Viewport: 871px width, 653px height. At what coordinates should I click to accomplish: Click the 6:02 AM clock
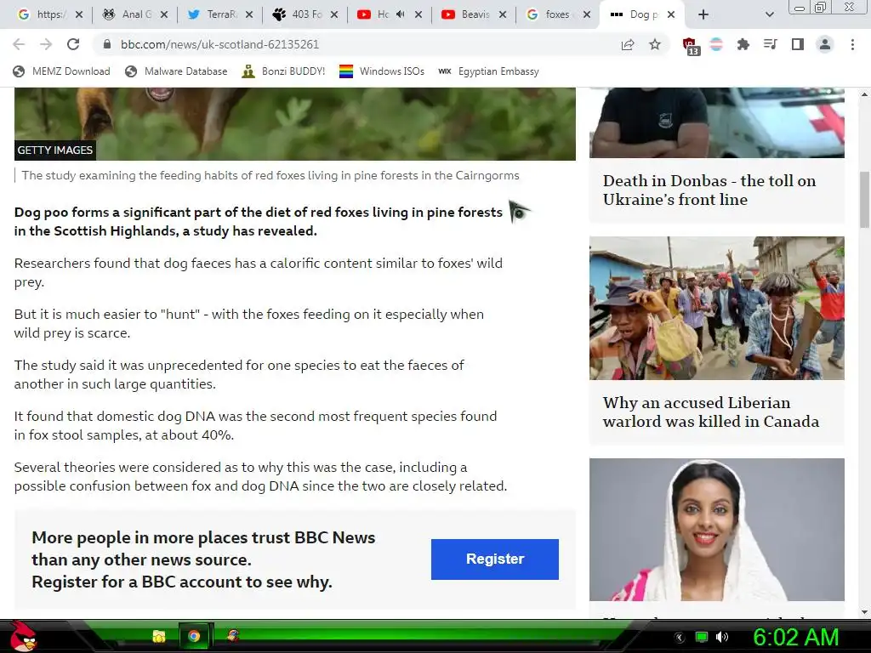tap(795, 637)
